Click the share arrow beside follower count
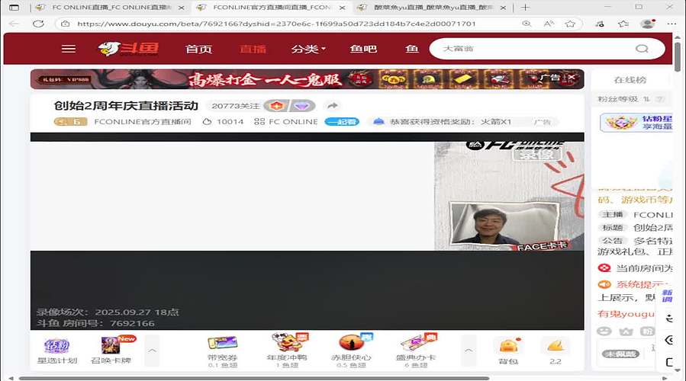This screenshot has width=686, height=381. (333, 106)
